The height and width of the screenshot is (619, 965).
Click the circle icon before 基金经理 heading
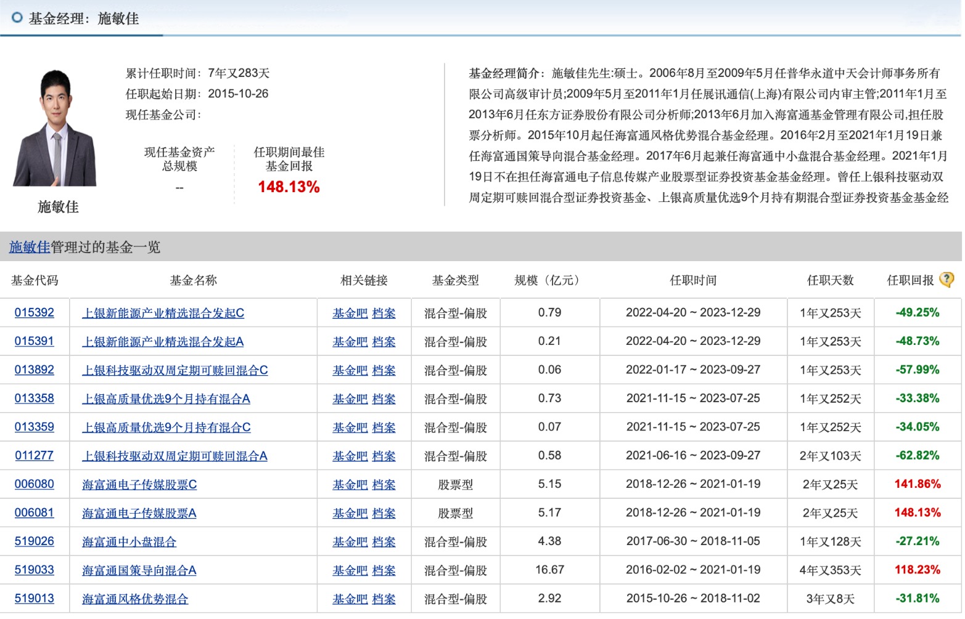17,18
